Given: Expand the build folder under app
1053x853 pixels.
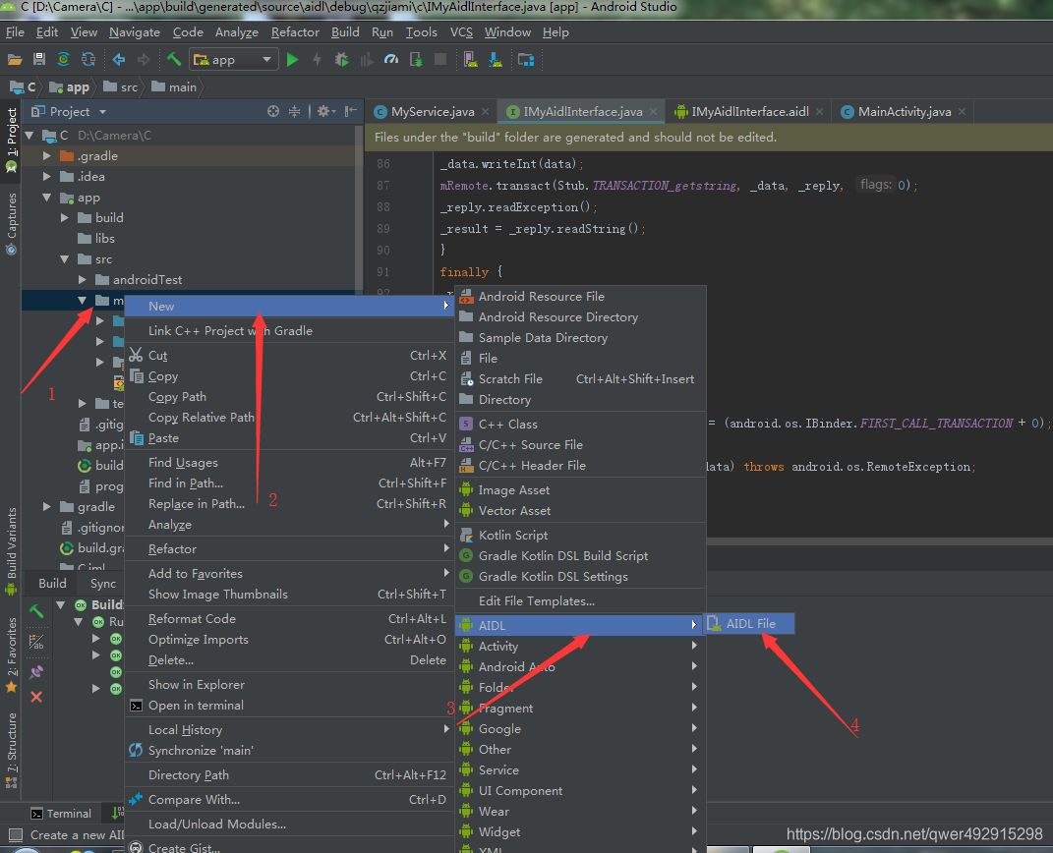Looking at the screenshot, I should point(65,217).
